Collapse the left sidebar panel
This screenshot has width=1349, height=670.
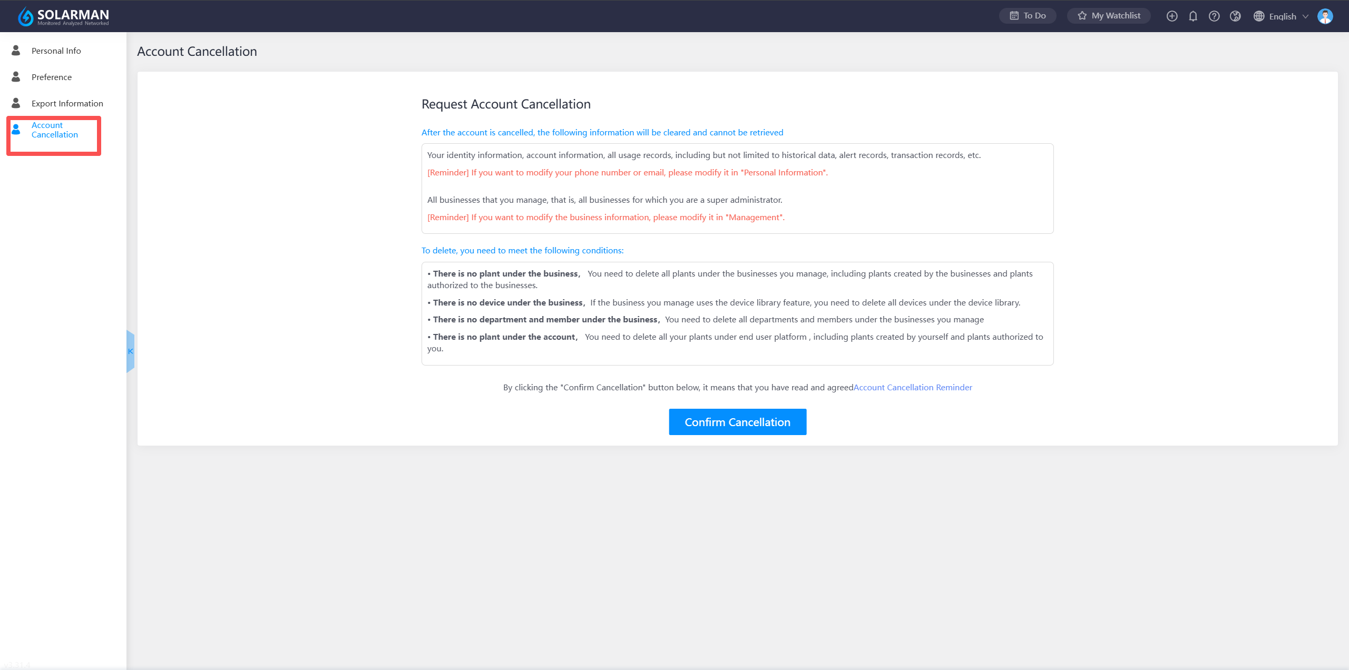(x=130, y=351)
